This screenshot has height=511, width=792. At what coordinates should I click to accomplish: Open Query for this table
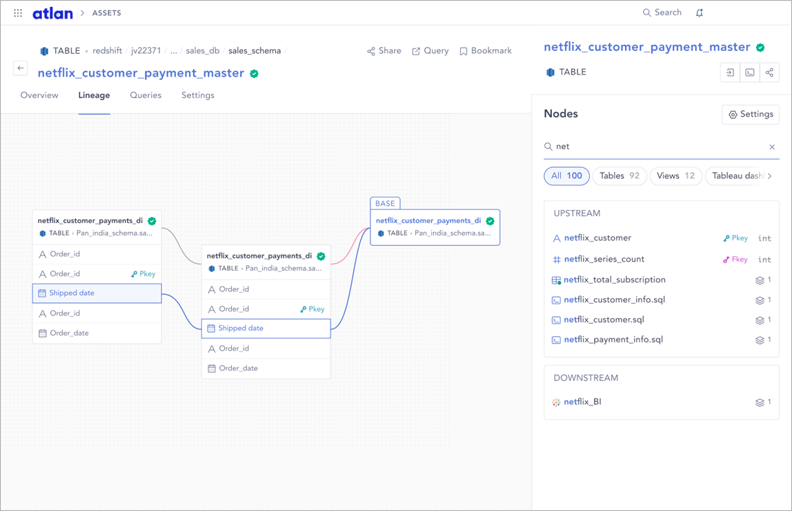click(430, 51)
